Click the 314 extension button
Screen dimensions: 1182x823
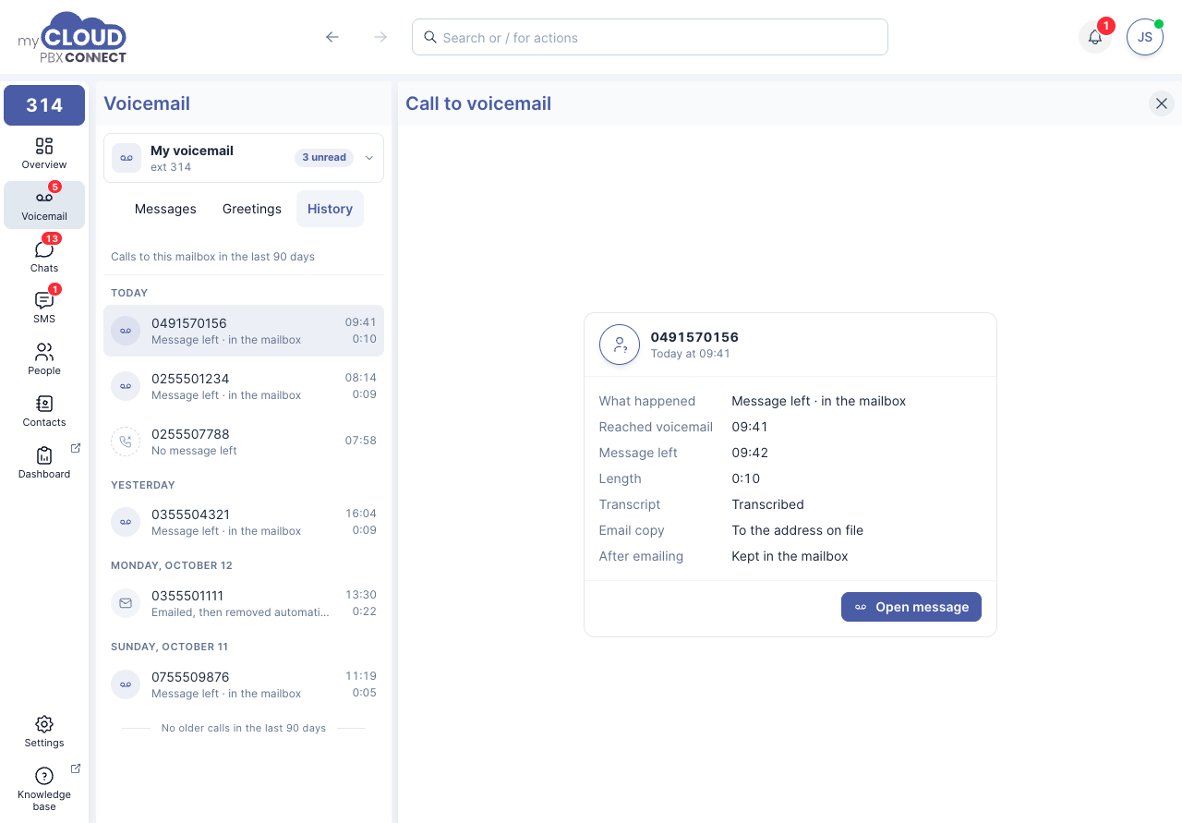(x=44, y=105)
